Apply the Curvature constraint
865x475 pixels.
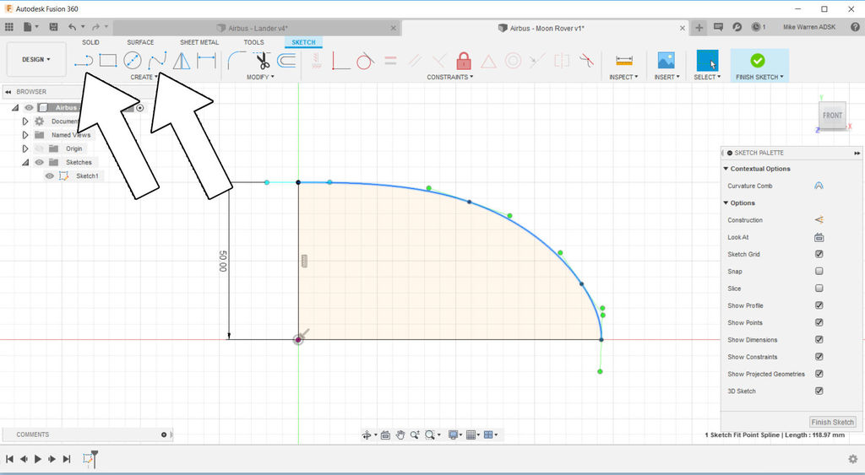[x=586, y=61]
